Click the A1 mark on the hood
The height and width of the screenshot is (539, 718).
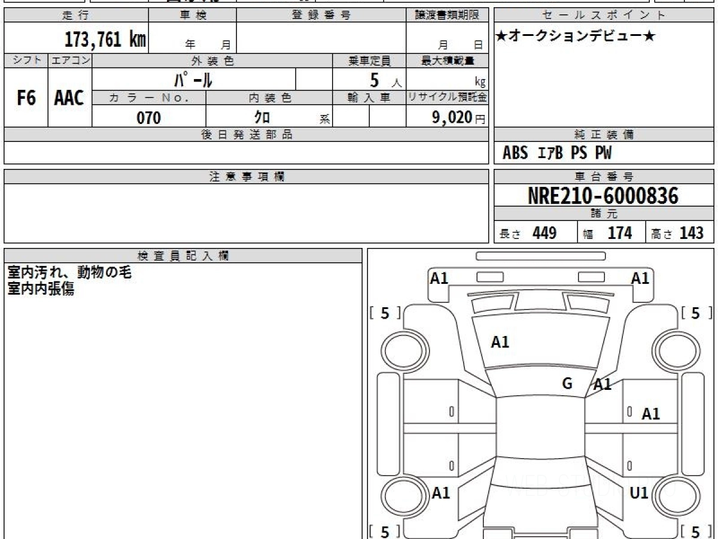[500, 343]
